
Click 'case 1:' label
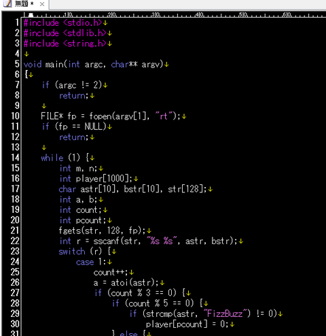[x=91, y=262]
